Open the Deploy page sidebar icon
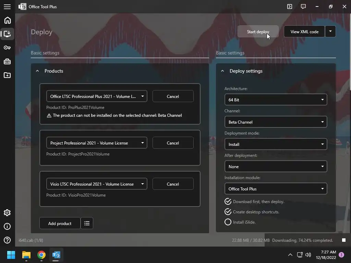351x263 pixels. (x=8, y=34)
